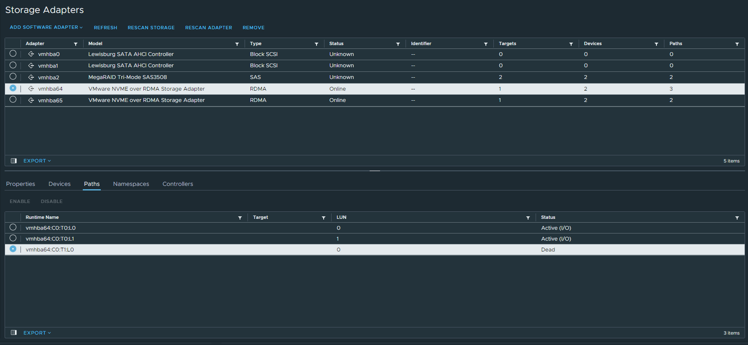The height and width of the screenshot is (345, 748).
Task: Select vmhba65 adapter radio button
Action: (13, 99)
